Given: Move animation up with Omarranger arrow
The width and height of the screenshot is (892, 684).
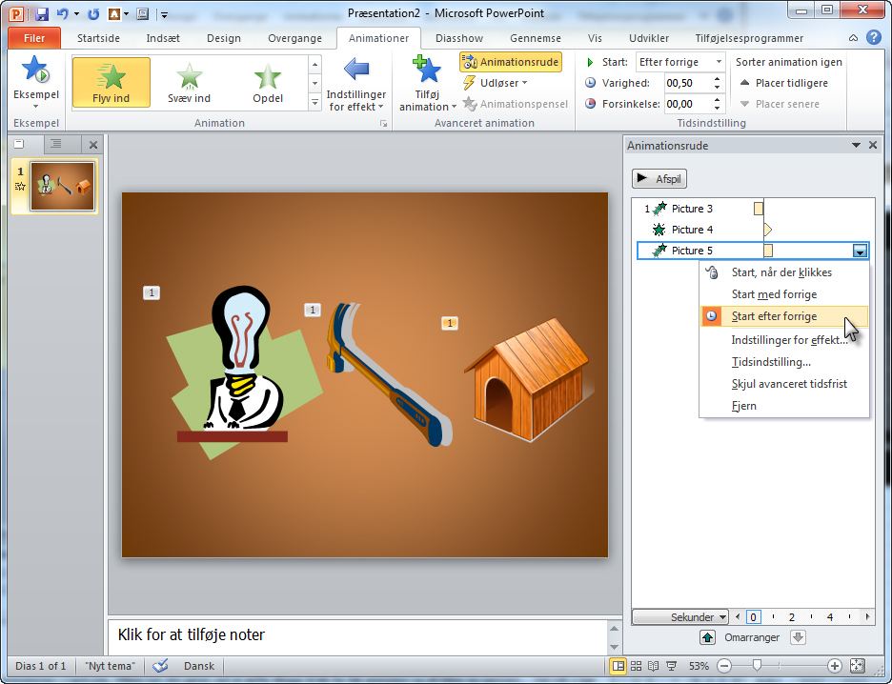Looking at the screenshot, I should click(707, 637).
